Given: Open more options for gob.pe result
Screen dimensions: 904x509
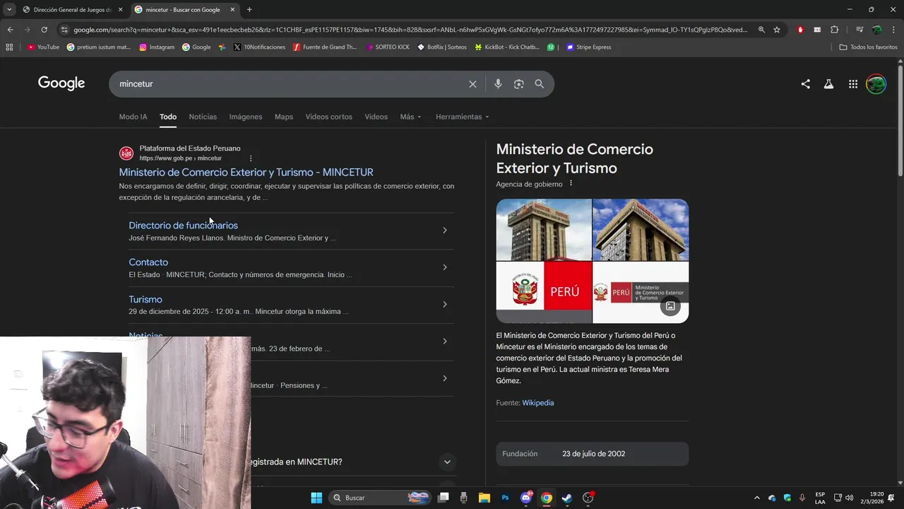Looking at the screenshot, I should [251, 158].
